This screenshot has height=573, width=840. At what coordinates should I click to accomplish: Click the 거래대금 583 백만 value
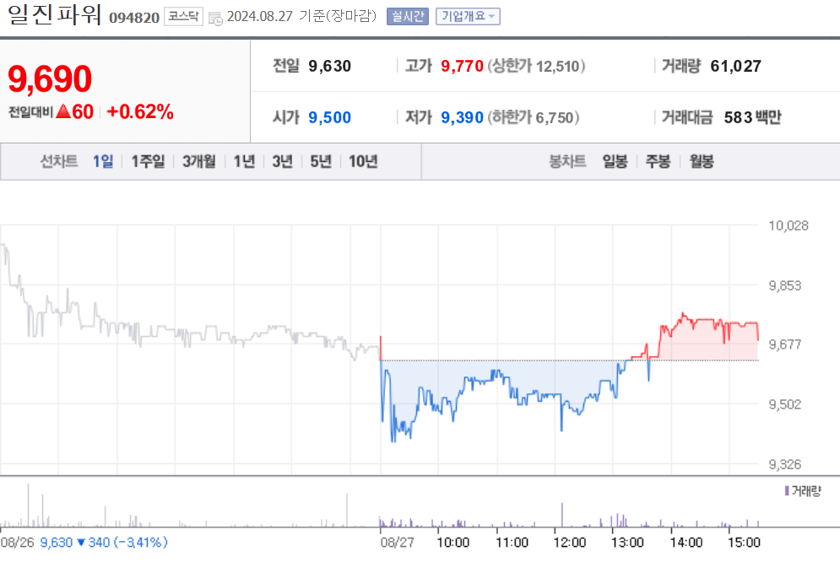click(x=753, y=117)
